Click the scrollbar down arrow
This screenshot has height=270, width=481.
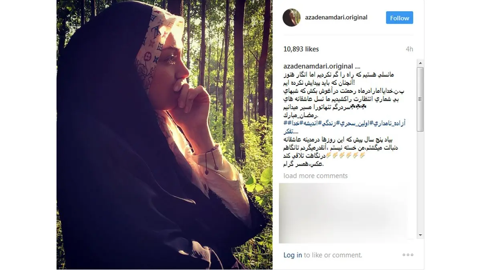click(420, 235)
